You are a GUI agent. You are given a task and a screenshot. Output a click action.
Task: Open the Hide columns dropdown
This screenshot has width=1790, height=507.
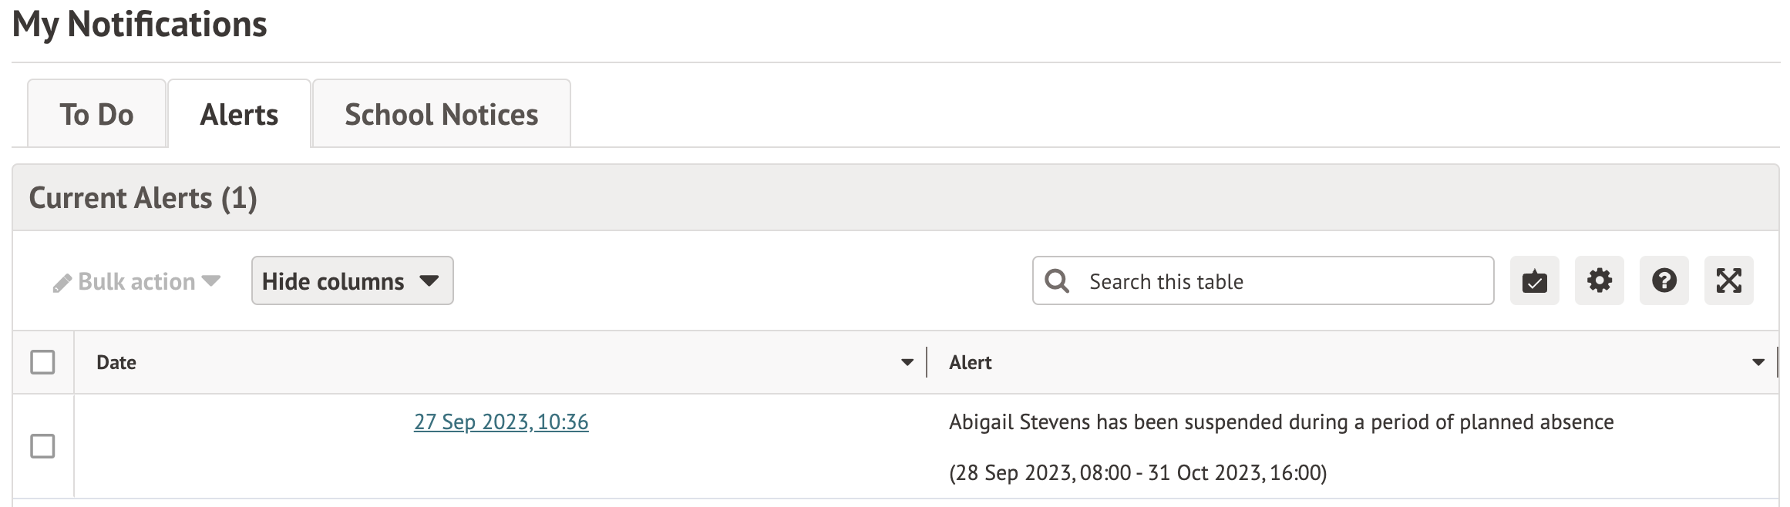352,280
